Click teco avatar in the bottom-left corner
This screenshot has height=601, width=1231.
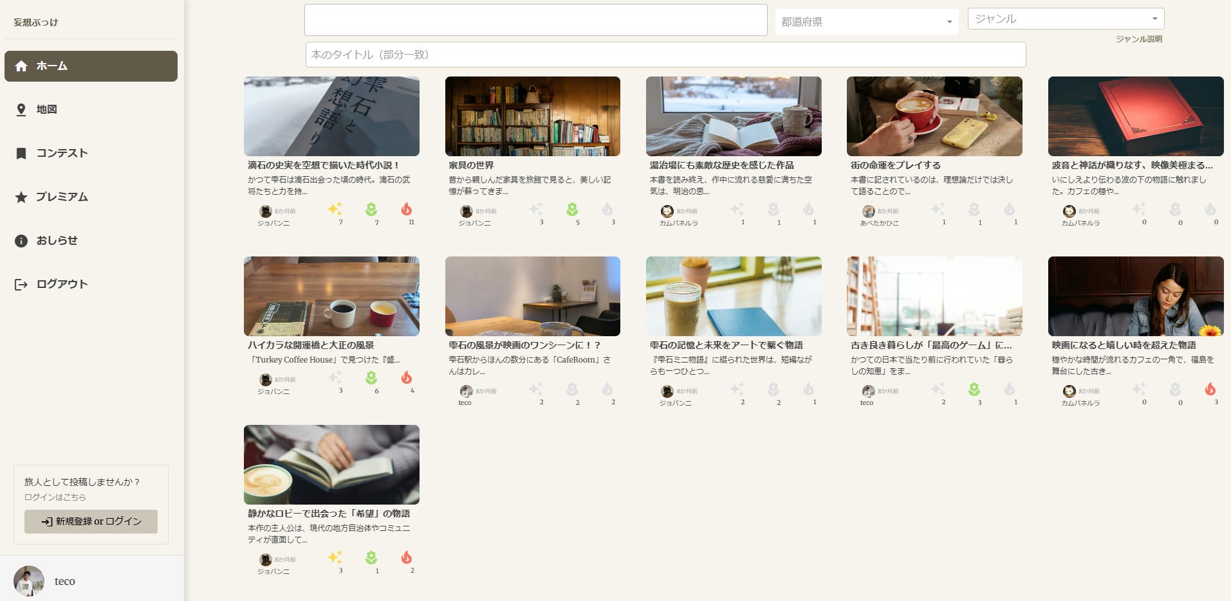point(29,581)
